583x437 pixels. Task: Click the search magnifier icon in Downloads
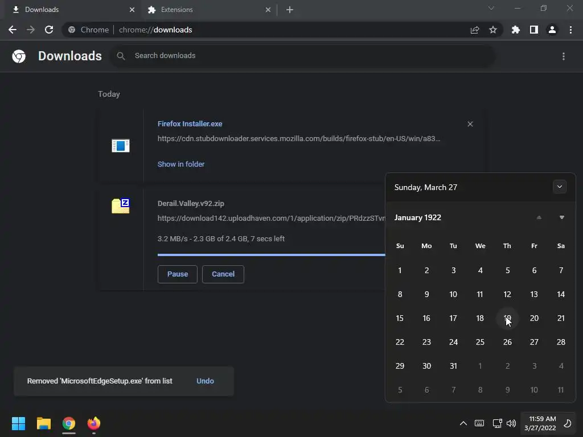pos(121,56)
